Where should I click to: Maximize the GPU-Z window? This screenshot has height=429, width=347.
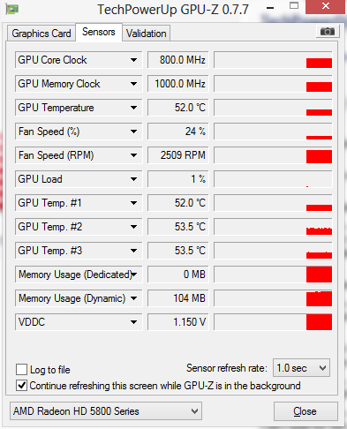click(x=294, y=6)
